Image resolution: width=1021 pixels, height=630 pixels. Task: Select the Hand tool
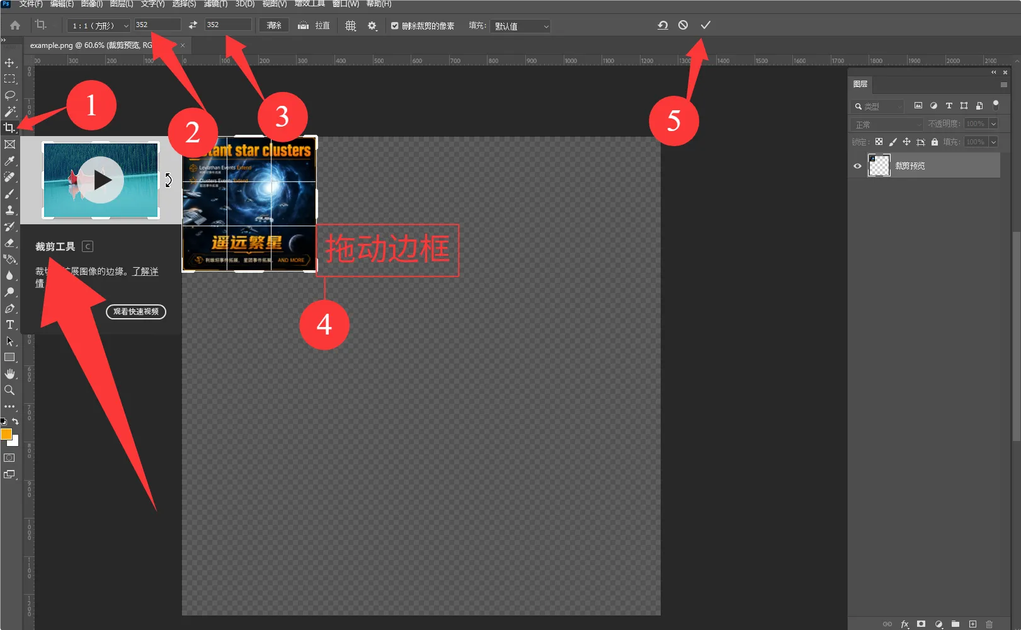(x=9, y=374)
